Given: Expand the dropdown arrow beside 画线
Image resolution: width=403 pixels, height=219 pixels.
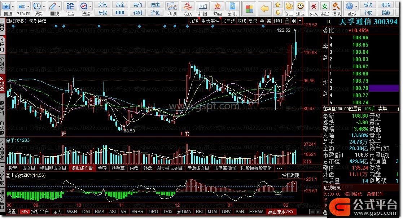Looking at the screenshot, I should tap(60, 6).
